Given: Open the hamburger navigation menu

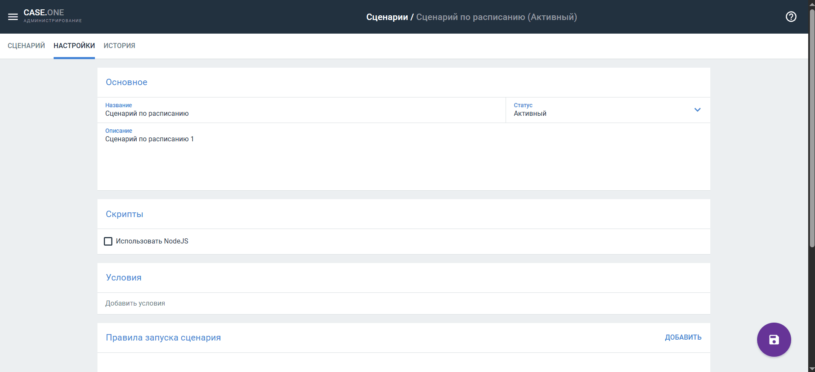Looking at the screenshot, I should click(x=13, y=17).
